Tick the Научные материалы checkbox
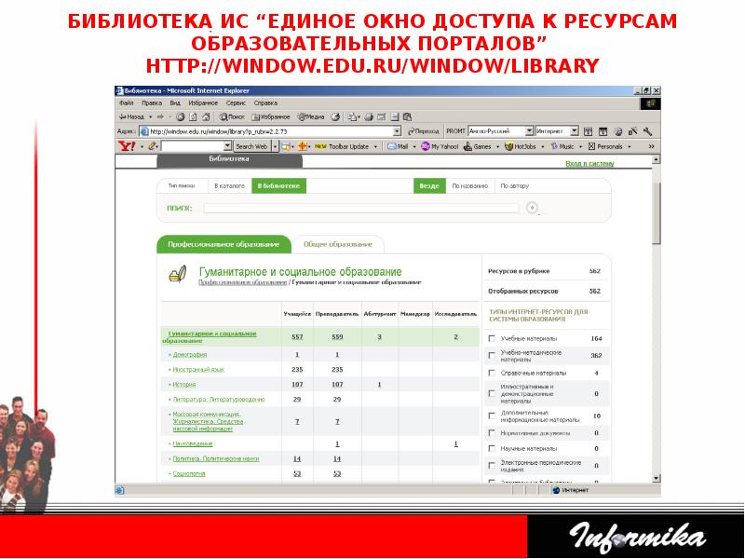The height and width of the screenshot is (559, 745). (x=492, y=448)
